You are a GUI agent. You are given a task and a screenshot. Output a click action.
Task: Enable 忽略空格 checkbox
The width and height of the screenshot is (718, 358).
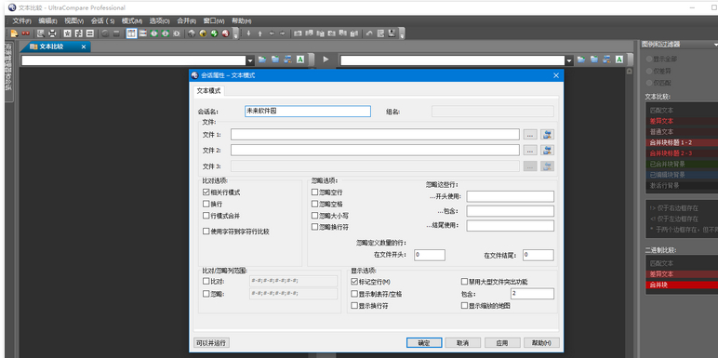click(314, 204)
